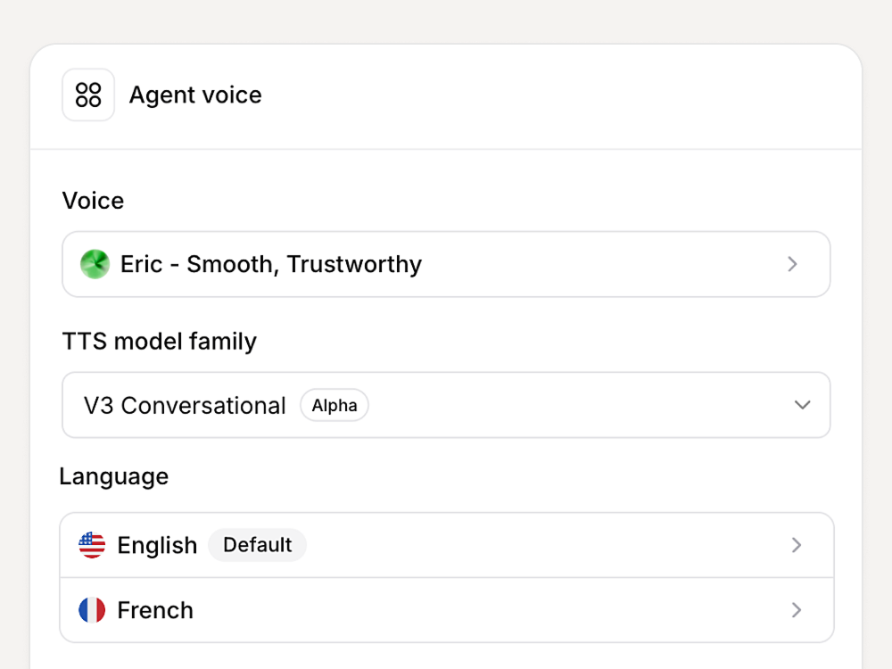Click the chevron arrow on the English row
Screen dimensions: 892x669
click(x=797, y=545)
